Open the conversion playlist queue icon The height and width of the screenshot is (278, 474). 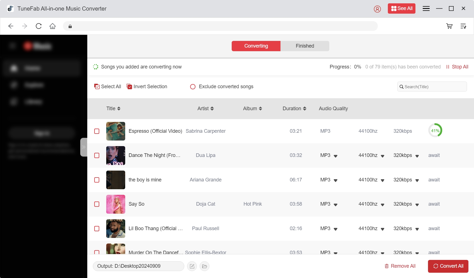(463, 26)
